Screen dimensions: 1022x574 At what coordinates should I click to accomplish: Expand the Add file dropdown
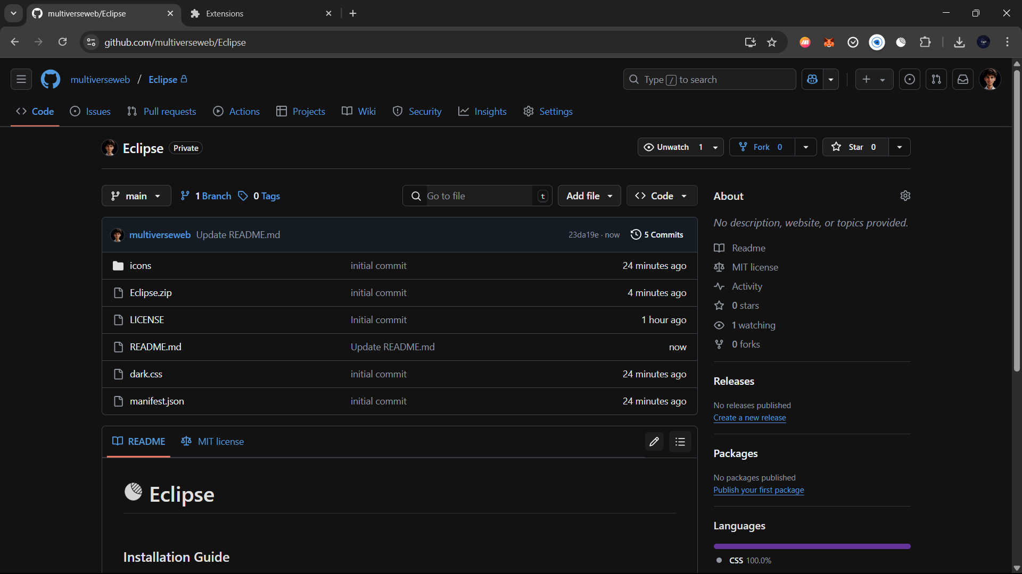[x=589, y=196]
